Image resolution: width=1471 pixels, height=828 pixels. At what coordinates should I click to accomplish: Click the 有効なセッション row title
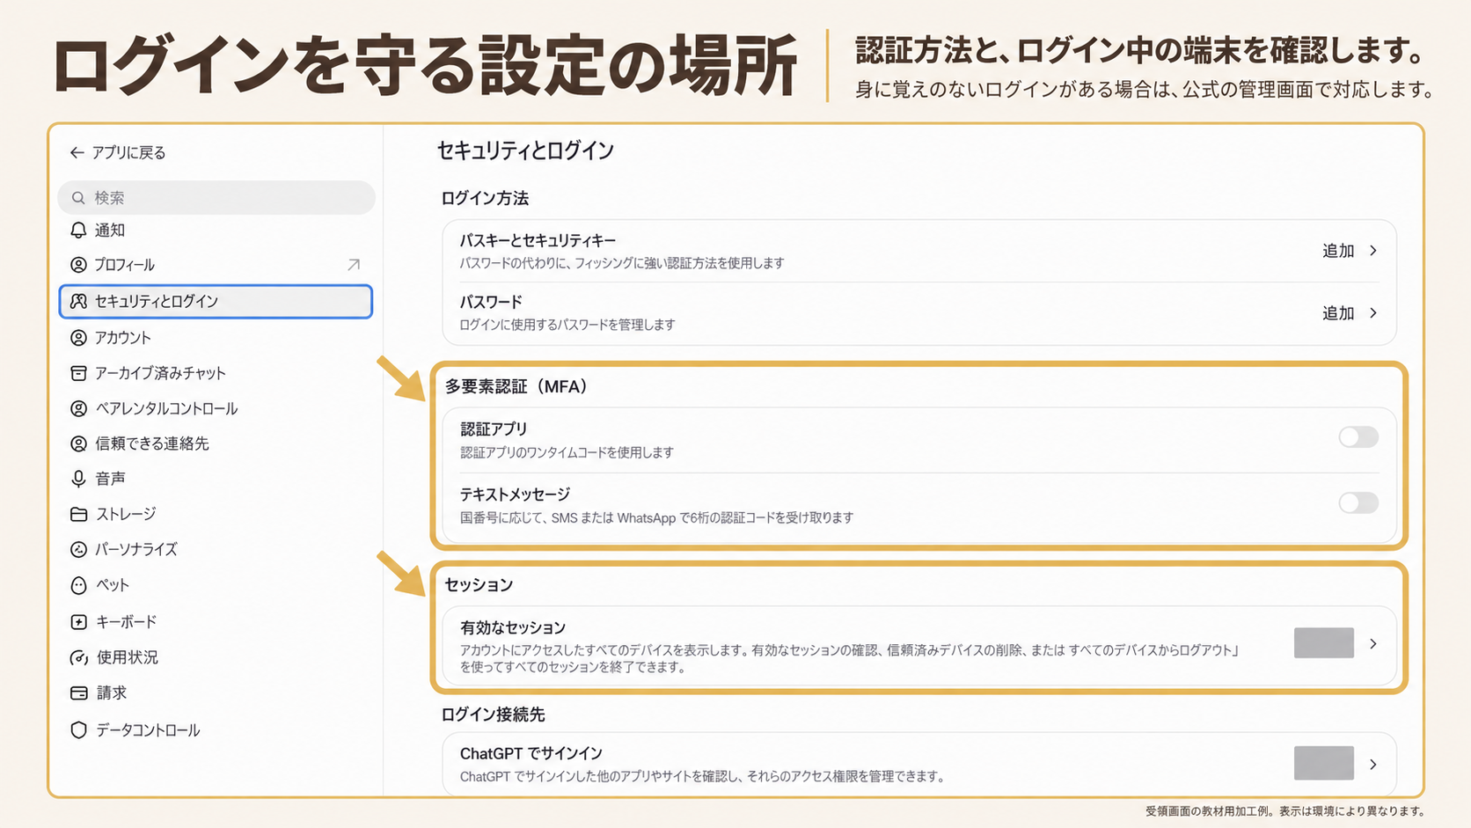513,628
